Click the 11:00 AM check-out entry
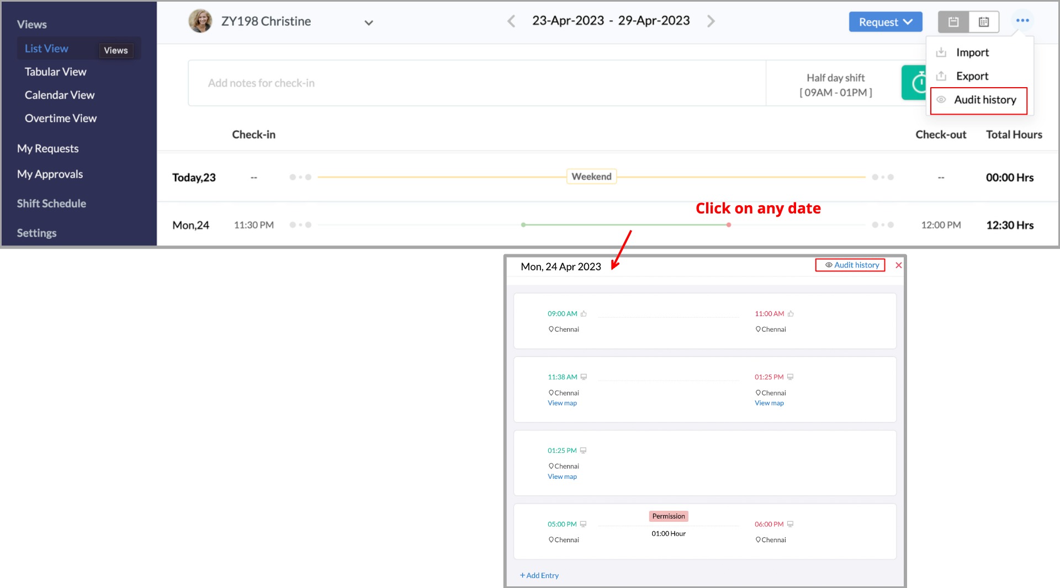 click(769, 314)
